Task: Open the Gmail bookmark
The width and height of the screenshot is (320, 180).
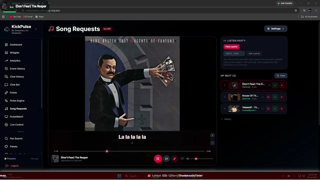Action: tap(28, 17)
